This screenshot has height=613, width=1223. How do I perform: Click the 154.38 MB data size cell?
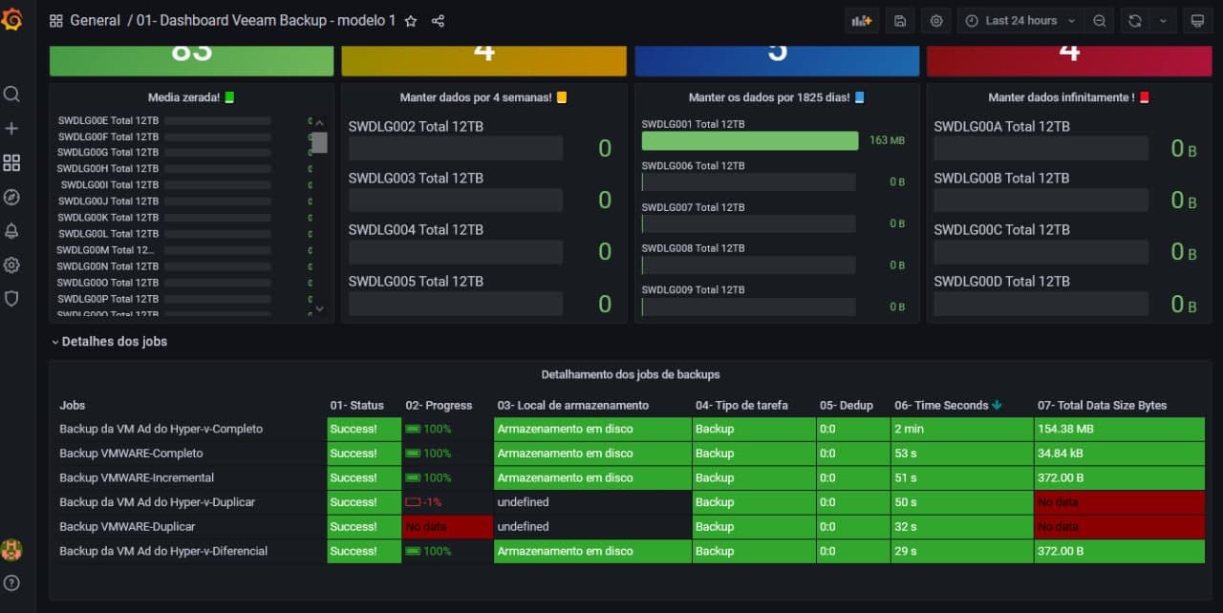(1119, 429)
